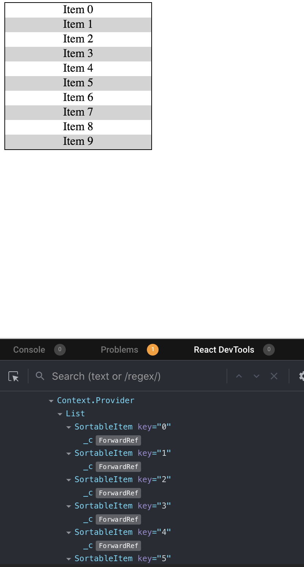Click the component search input field
The width and height of the screenshot is (304, 567).
[110, 376]
